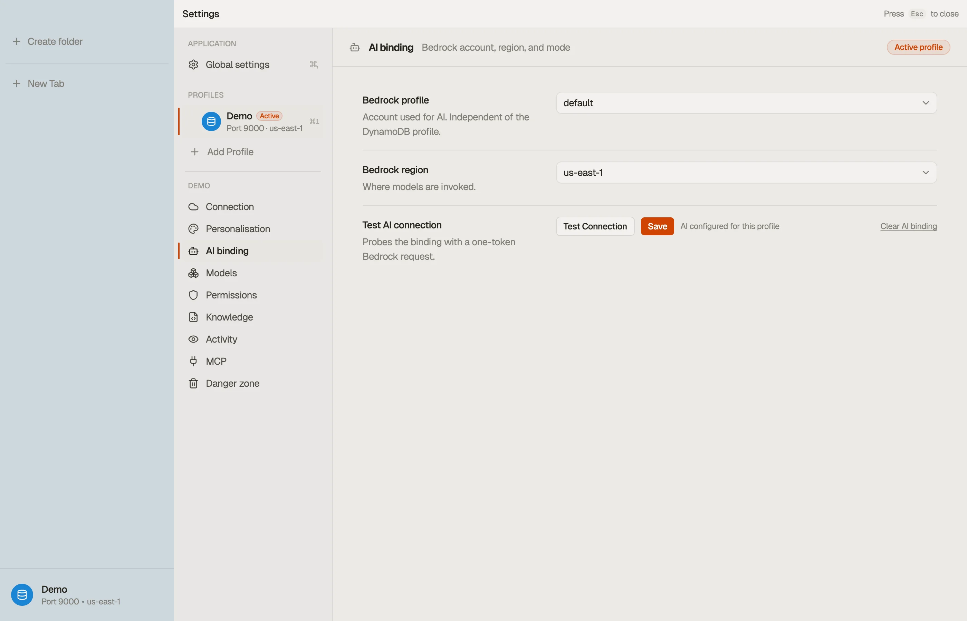This screenshot has height=621, width=967.
Task: Click the orange Save button
Action: tap(657, 226)
